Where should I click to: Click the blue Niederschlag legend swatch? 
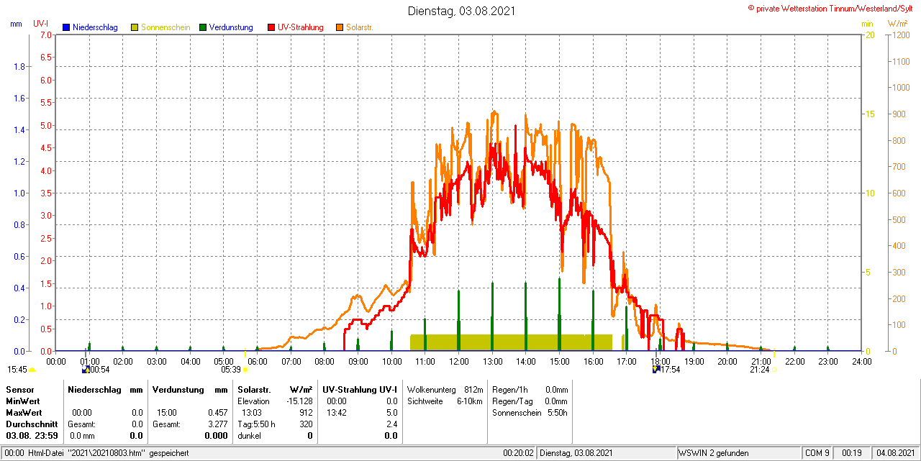point(66,27)
